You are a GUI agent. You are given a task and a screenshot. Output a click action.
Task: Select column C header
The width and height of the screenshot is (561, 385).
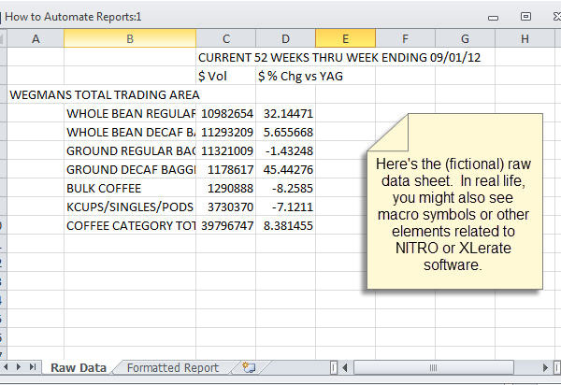tap(225, 38)
